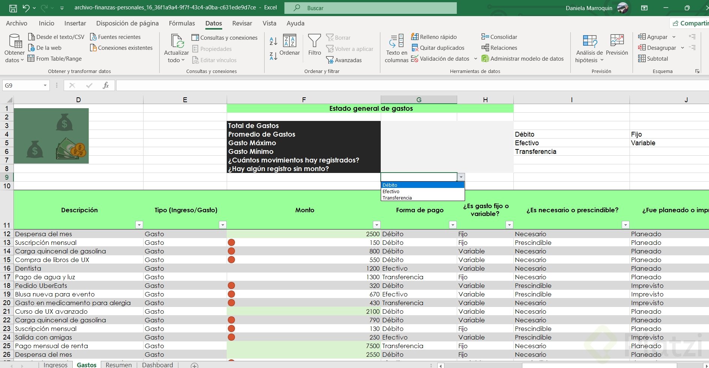Click the Subtotal outline icon
Screen dimensions: 709x368
(x=642, y=59)
